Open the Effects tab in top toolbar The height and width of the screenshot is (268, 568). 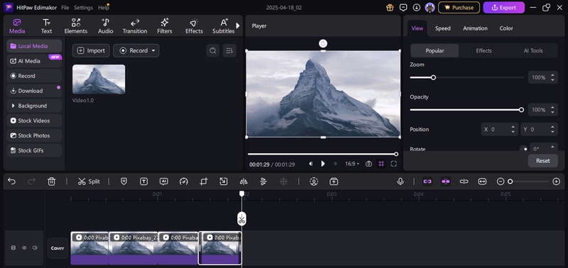coord(194,26)
